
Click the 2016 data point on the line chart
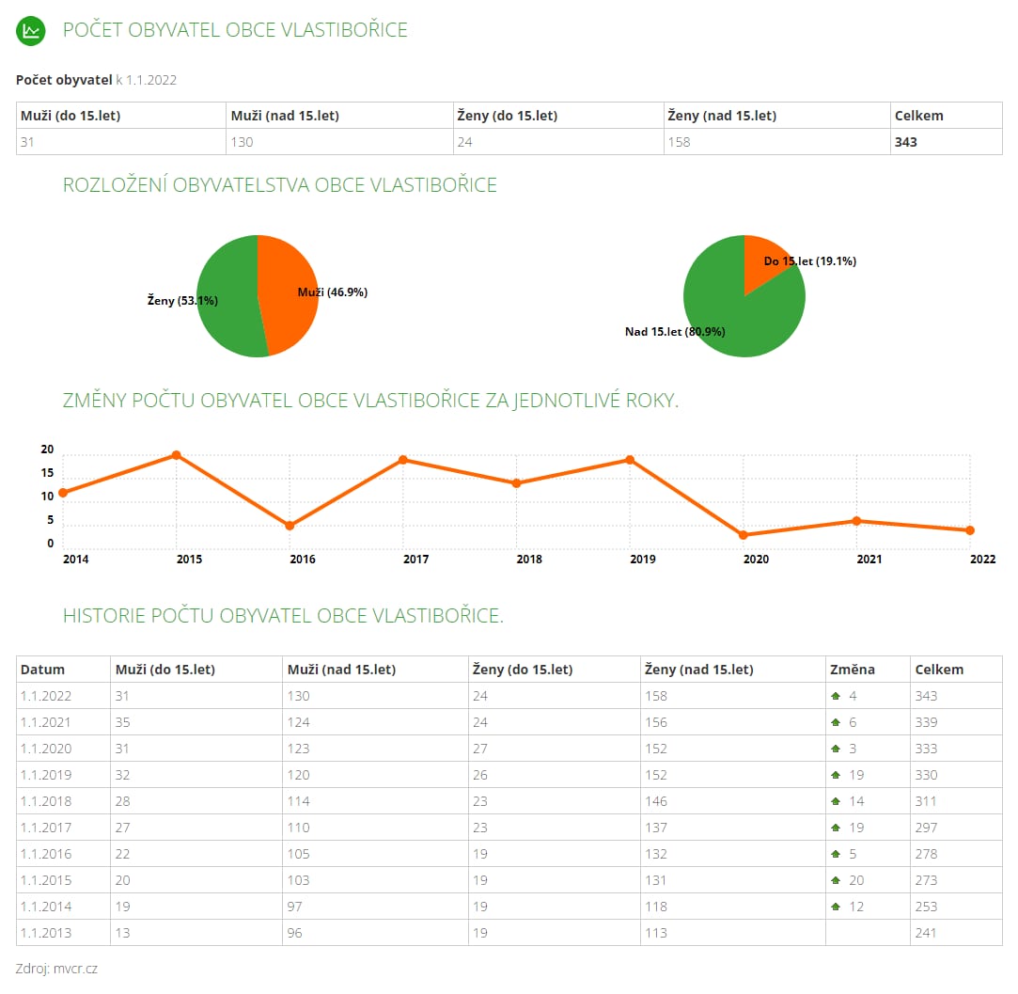point(290,526)
